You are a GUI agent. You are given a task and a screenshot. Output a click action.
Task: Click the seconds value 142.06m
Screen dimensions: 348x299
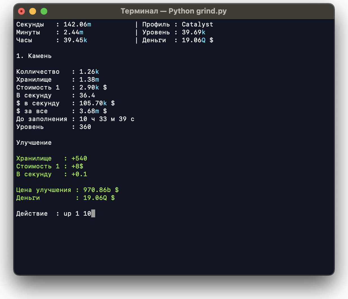pos(77,24)
